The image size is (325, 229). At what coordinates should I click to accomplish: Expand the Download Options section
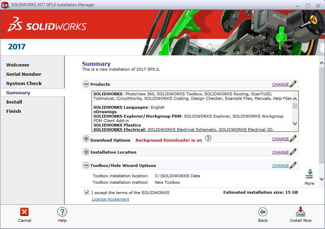coord(86,139)
